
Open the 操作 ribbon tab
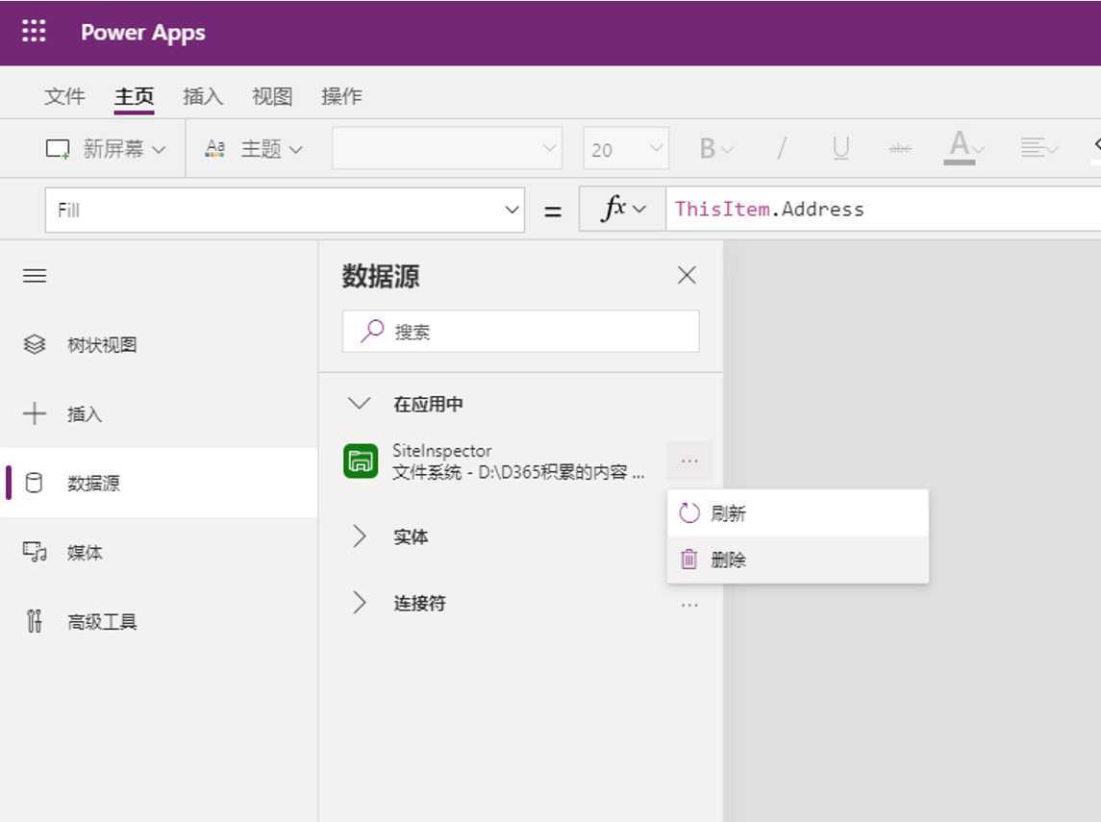tap(341, 95)
